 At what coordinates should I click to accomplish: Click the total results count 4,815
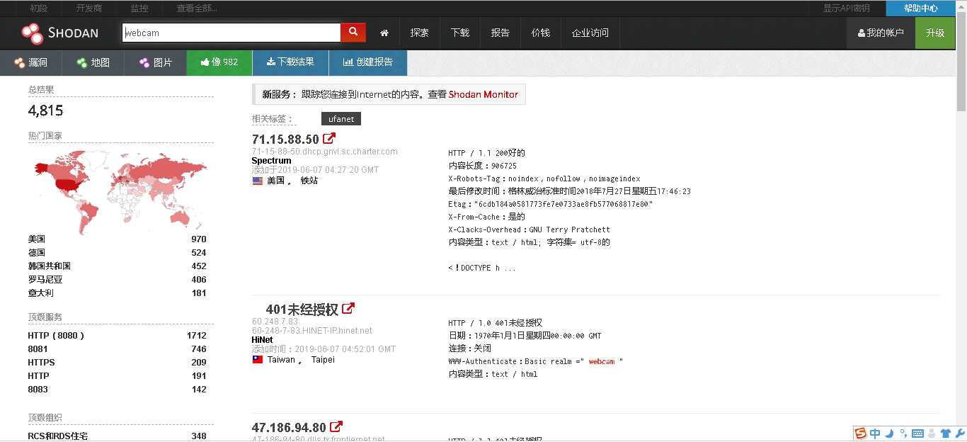tap(46, 110)
